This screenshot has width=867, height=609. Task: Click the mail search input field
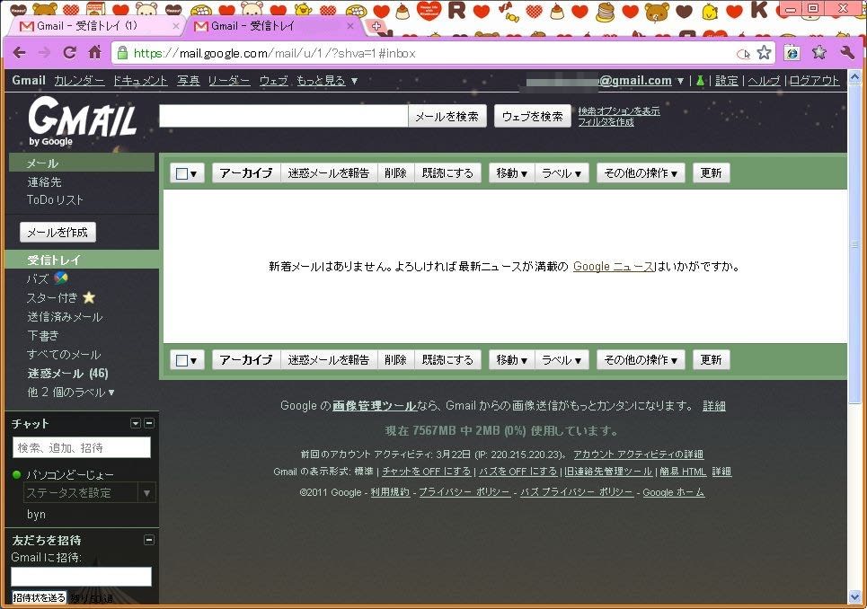[283, 116]
